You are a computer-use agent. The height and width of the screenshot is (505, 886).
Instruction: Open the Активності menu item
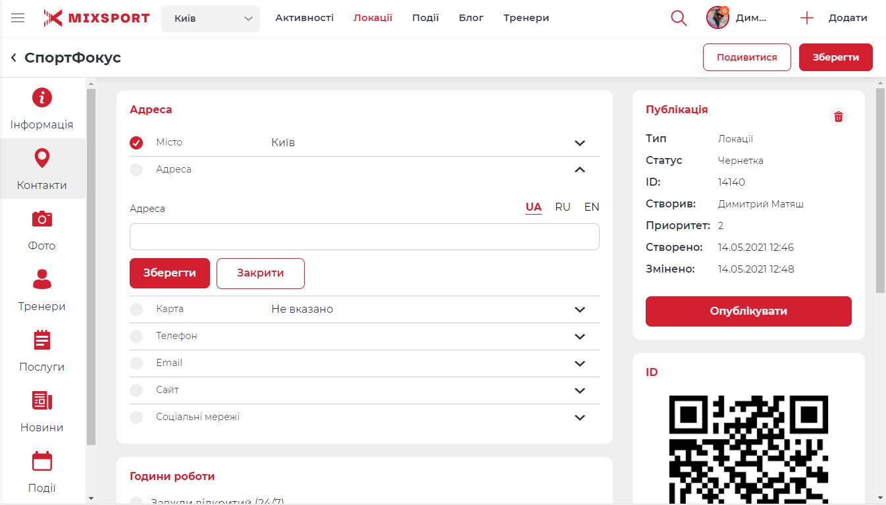tap(304, 18)
